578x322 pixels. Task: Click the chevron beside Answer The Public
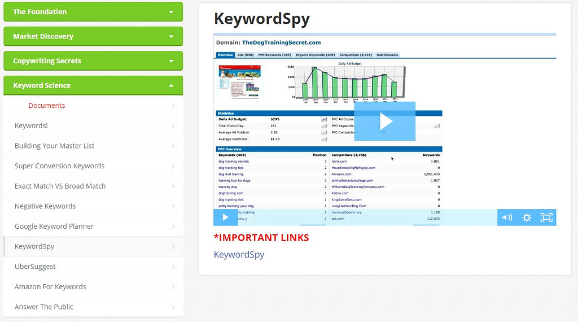173,307
